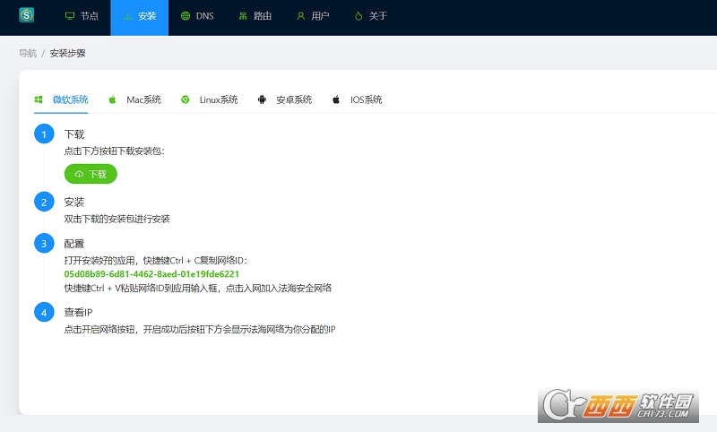Click the network ID 05d08b89-6d81-4462-8aed-01e19fde6221
Viewport: 717px width, 432px height.
pyautogui.click(x=151, y=274)
